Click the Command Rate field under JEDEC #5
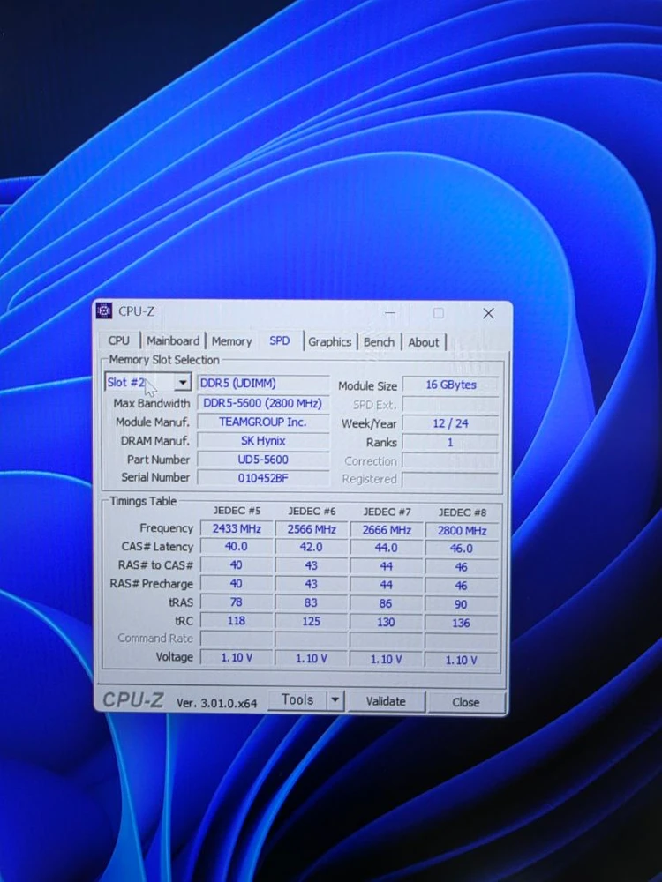The image size is (662, 882). point(237,639)
